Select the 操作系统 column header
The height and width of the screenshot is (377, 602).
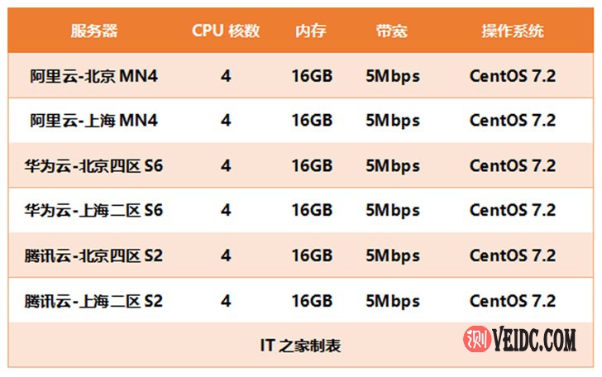coord(513,31)
